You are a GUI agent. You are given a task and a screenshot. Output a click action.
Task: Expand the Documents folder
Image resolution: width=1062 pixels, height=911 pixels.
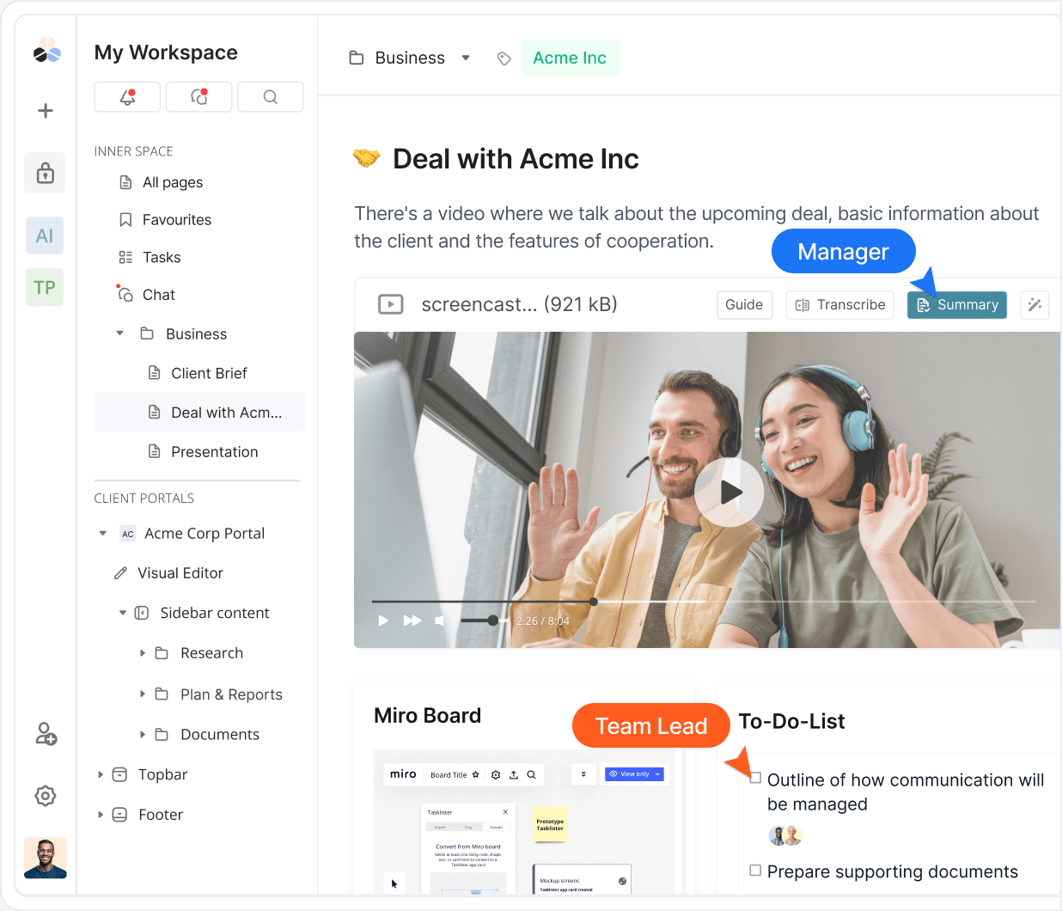click(x=143, y=734)
